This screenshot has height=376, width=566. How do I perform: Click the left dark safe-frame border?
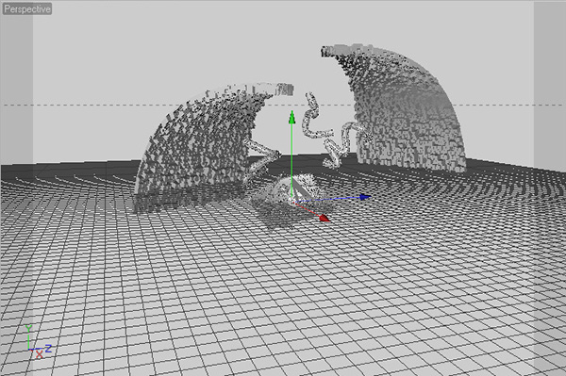tap(17, 83)
